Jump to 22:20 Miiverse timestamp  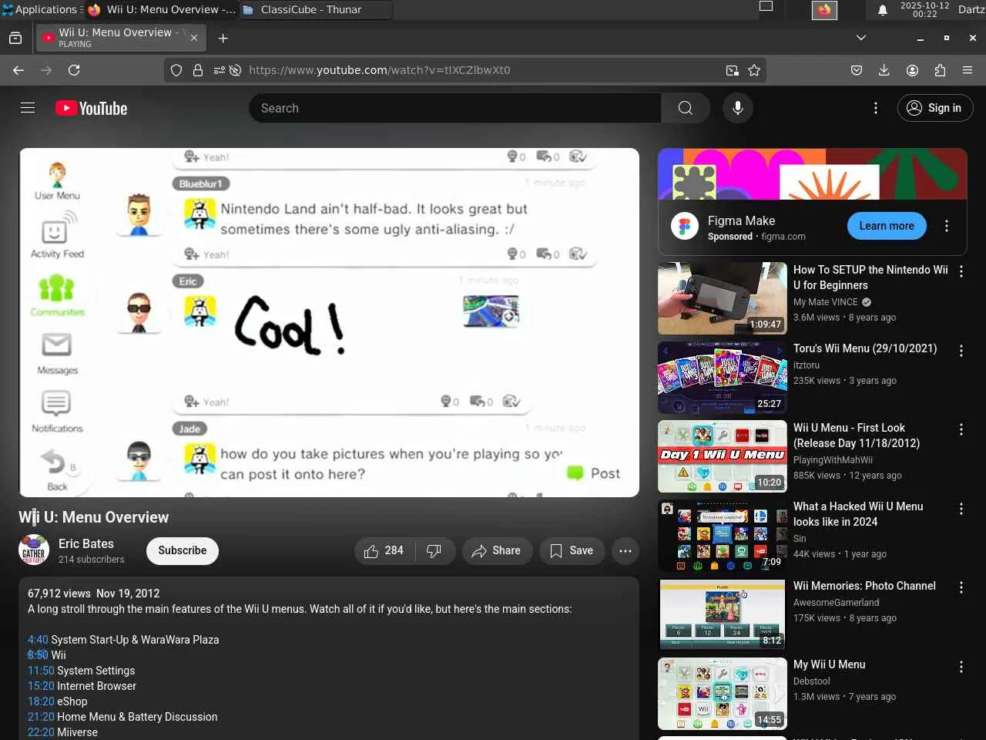[41, 732]
